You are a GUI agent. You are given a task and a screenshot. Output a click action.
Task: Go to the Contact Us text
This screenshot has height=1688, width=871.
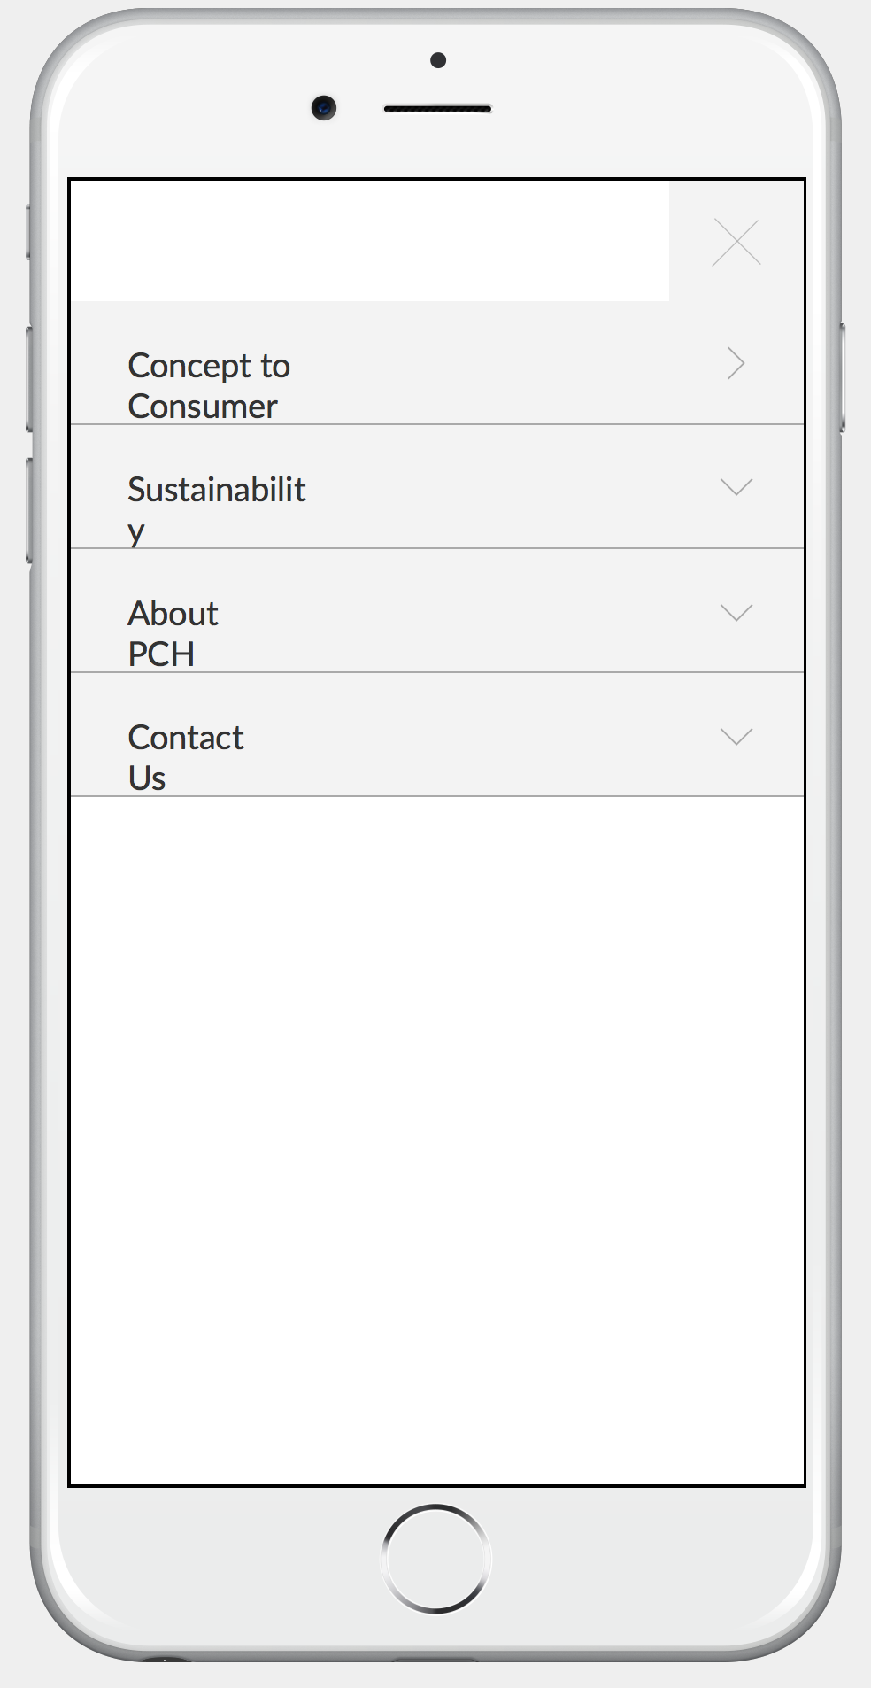(185, 756)
